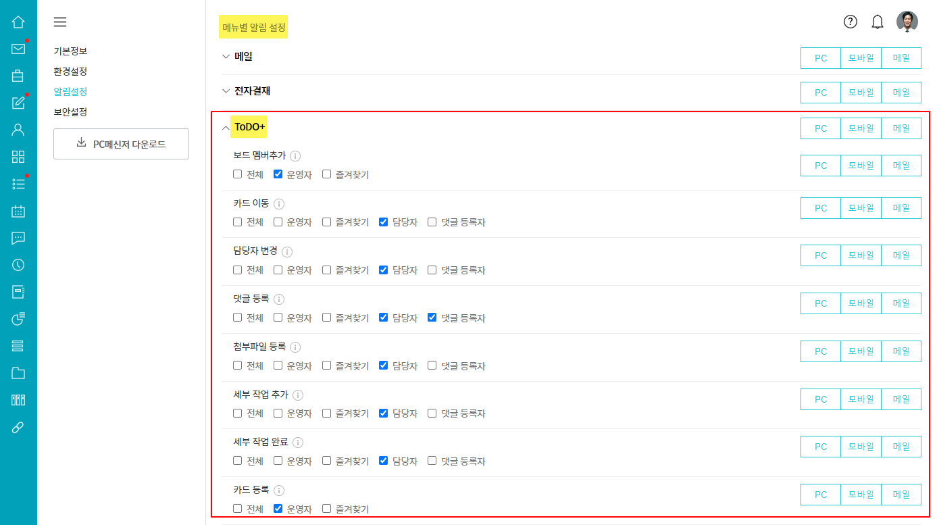Viewport: 937px width, 525px height.
Task: Collapse the ToDO+ section
Action: tap(226, 127)
